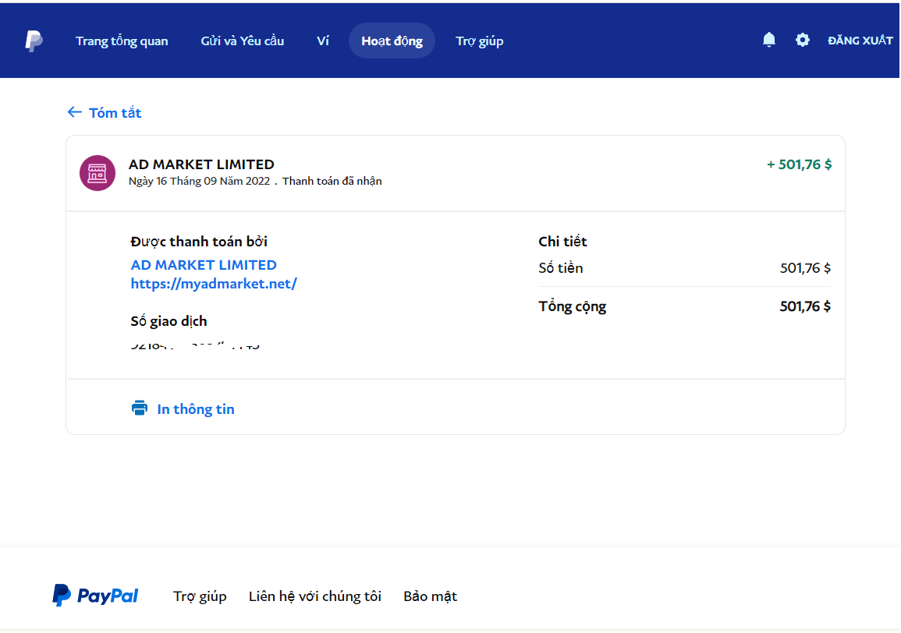Log out using ĐĂNG XUẤT
This screenshot has height=633, width=901.
[x=860, y=41]
